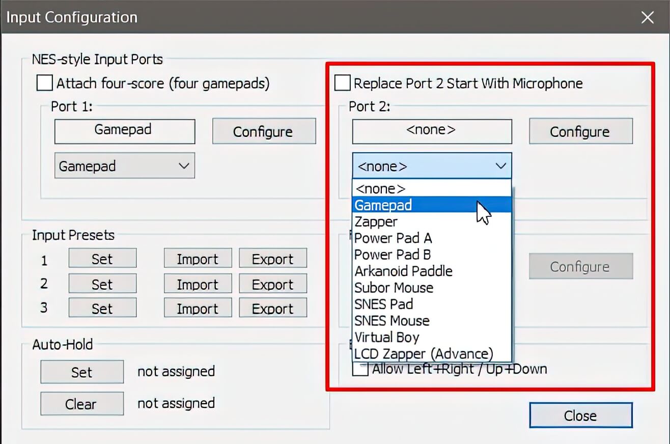The width and height of the screenshot is (670, 444).
Task: Select Gamepad from Port 2 list
Action: click(x=383, y=205)
